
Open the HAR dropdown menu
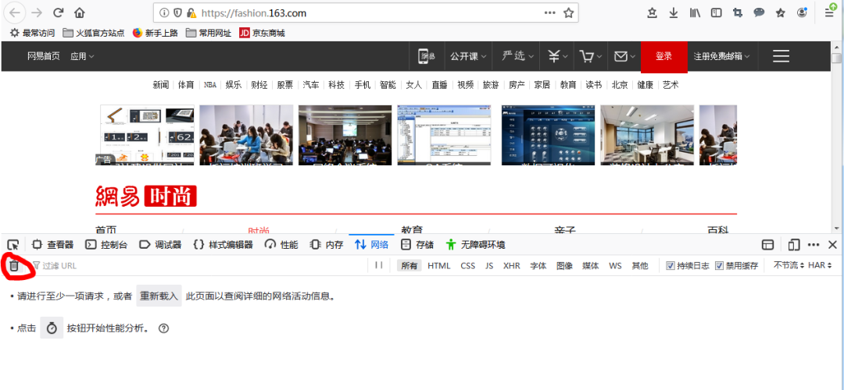click(820, 265)
